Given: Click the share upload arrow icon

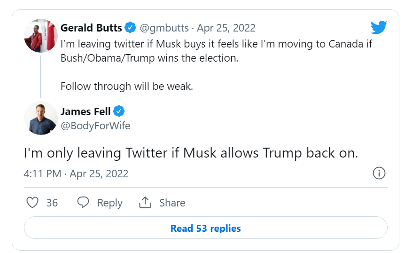Looking at the screenshot, I should click(x=145, y=203).
